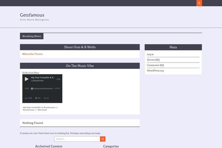Click the elapsed time in the player

point(27,88)
